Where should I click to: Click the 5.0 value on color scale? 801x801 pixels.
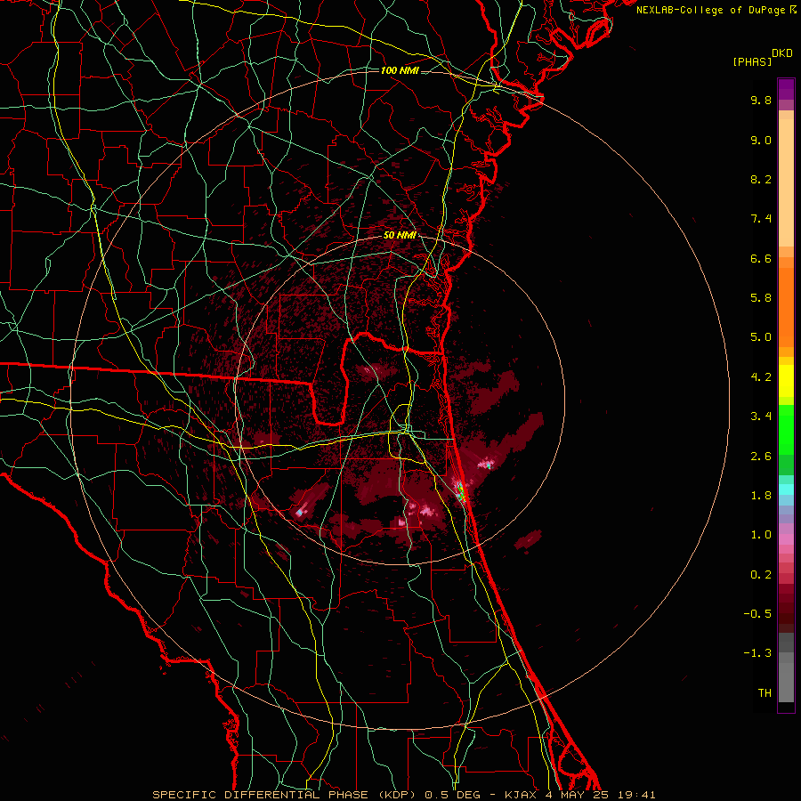[761, 337]
